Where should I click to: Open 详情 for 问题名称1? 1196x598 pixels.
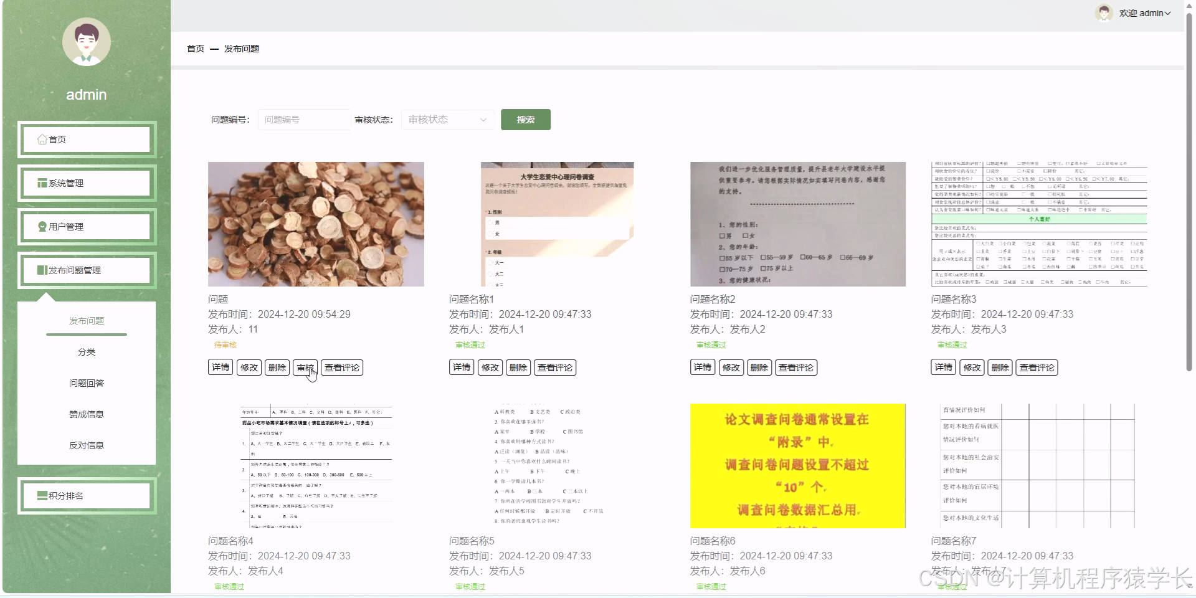point(461,367)
